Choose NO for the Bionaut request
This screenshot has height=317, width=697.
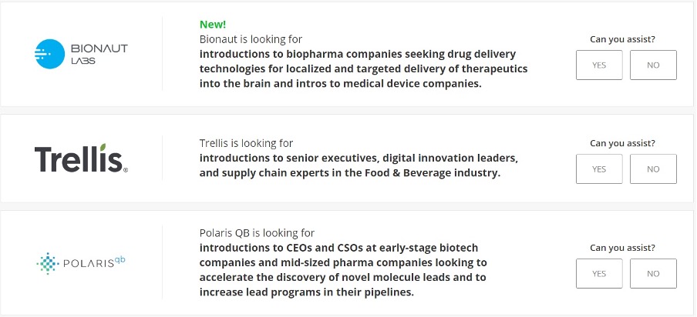pyautogui.click(x=653, y=65)
